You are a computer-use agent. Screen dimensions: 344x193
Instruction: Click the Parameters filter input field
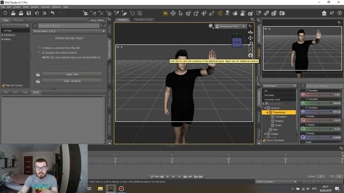coord(324,86)
